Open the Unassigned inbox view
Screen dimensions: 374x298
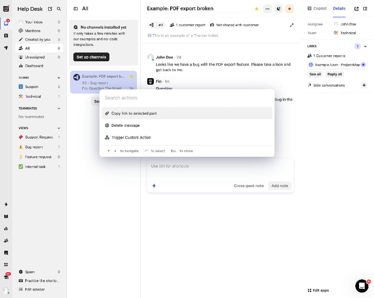39,57
